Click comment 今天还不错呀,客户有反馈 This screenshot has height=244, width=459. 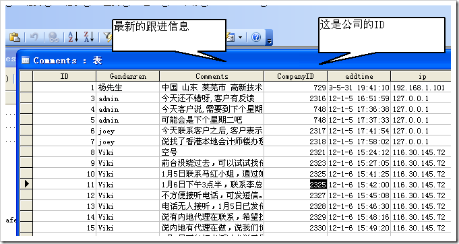coord(212,98)
